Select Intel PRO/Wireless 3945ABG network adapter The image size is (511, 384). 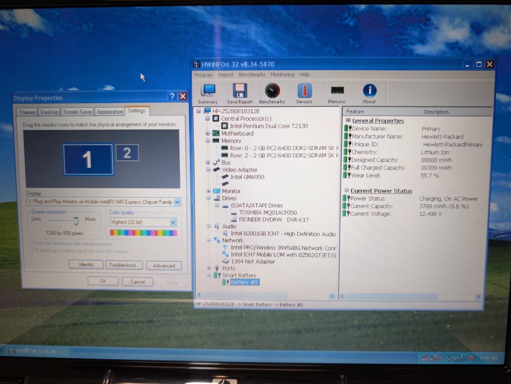click(x=284, y=248)
